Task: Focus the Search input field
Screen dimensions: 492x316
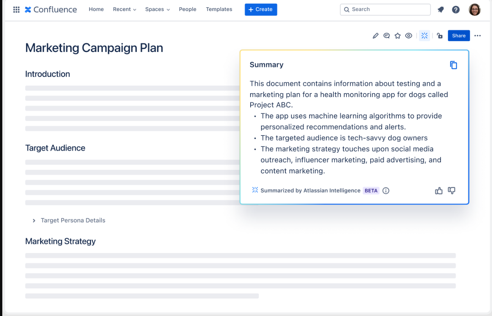Action: [x=385, y=10]
